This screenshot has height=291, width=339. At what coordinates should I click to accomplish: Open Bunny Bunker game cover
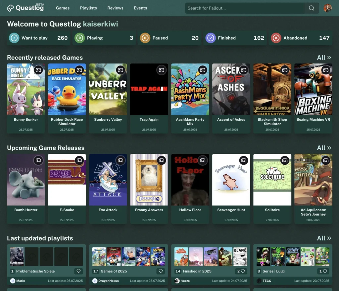point(26,89)
